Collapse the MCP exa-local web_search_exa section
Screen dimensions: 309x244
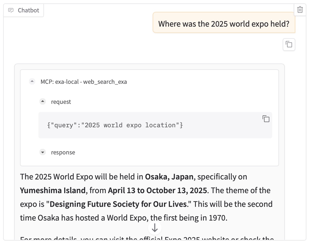coord(32,81)
